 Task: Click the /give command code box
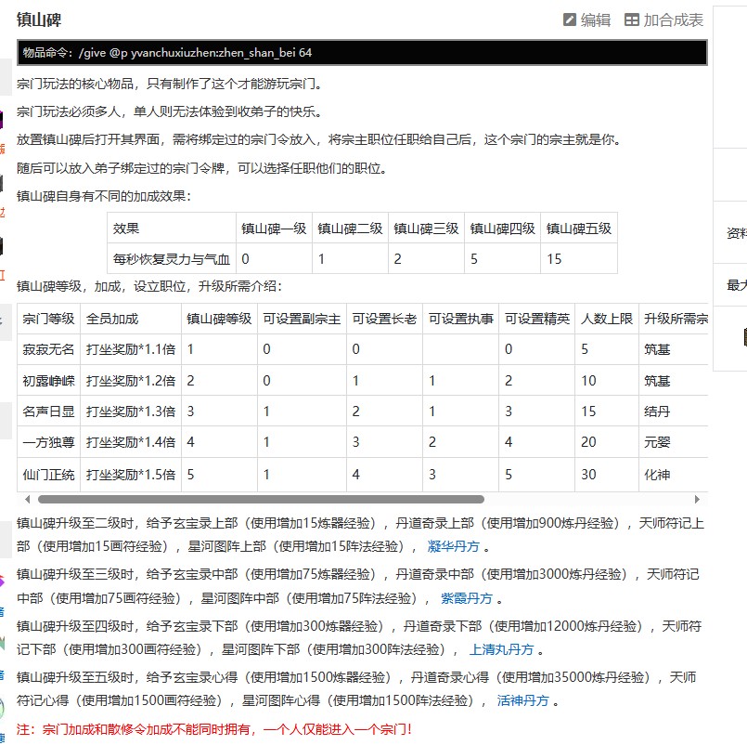[362, 52]
